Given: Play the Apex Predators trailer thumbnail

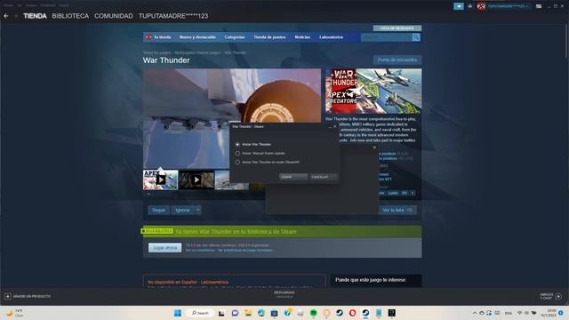Looking at the screenshot, I should (x=160, y=180).
